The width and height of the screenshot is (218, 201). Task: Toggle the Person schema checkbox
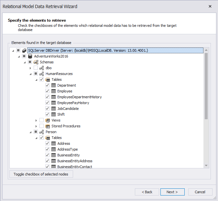click(x=36, y=132)
